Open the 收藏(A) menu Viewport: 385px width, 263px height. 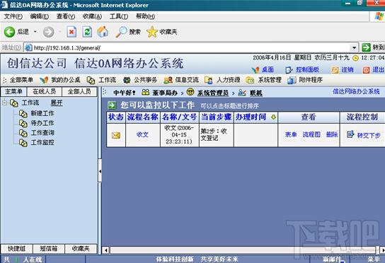coord(92,16)
